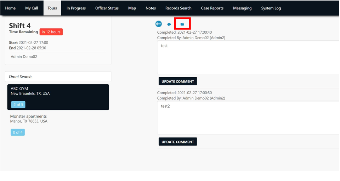Open the Home menu item
The image size is (340, 181).
[x=10, y=8]
